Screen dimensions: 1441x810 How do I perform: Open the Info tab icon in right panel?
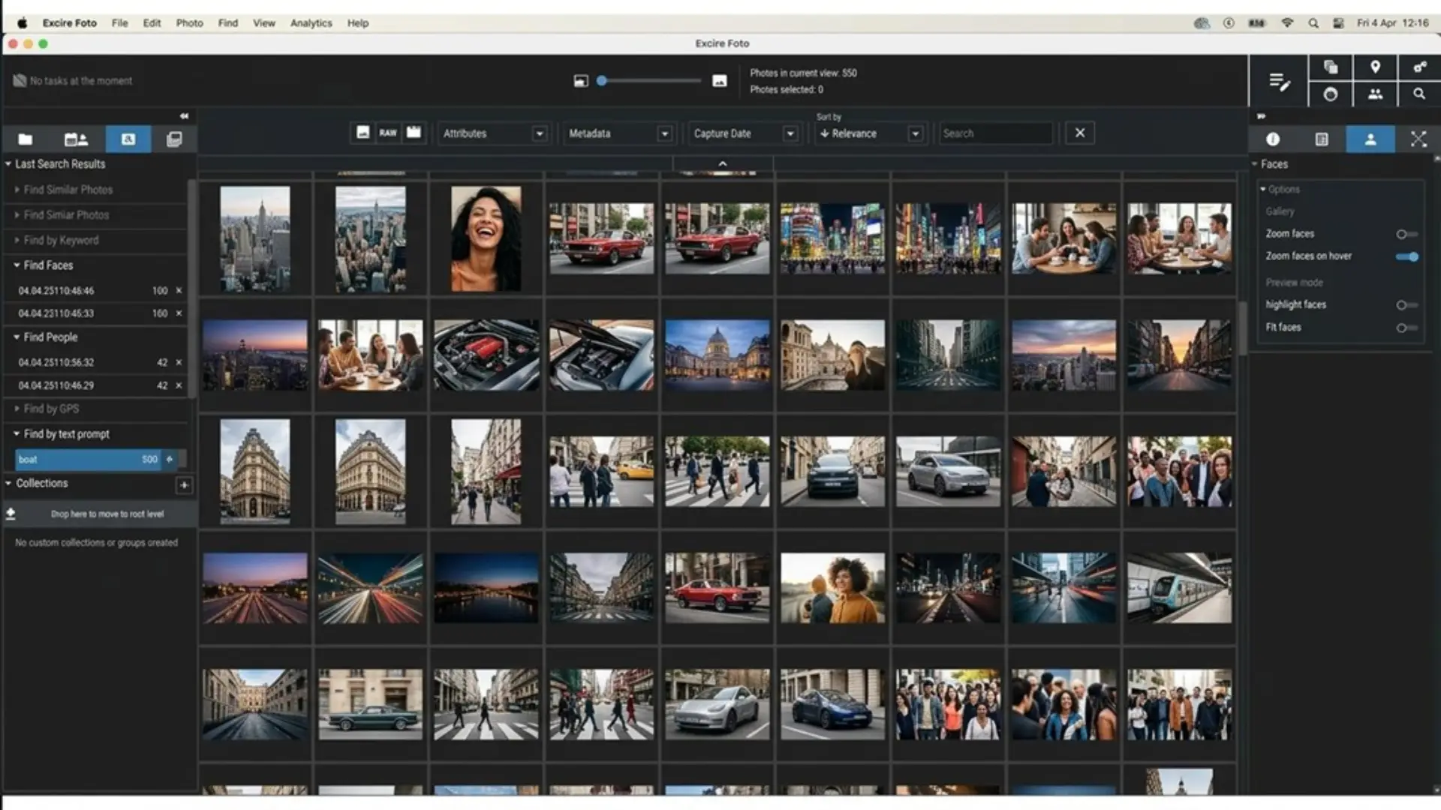(x=1273, y=139)
